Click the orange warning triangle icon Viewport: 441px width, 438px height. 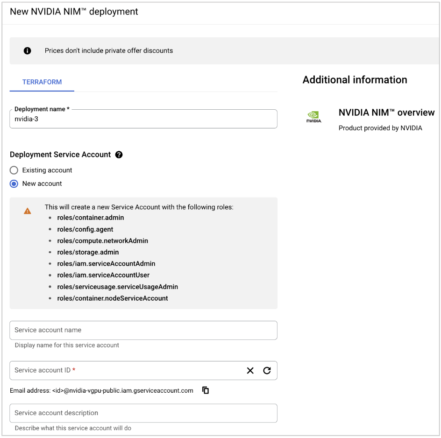[x=28, y=211]
